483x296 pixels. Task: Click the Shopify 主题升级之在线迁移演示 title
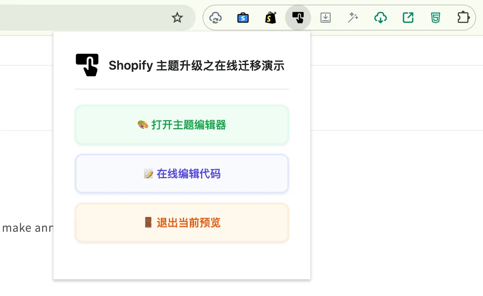pos(196,66)
